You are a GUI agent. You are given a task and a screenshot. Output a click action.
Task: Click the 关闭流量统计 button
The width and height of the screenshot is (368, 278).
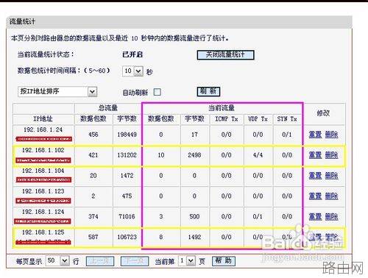click(x=225, y=55)
